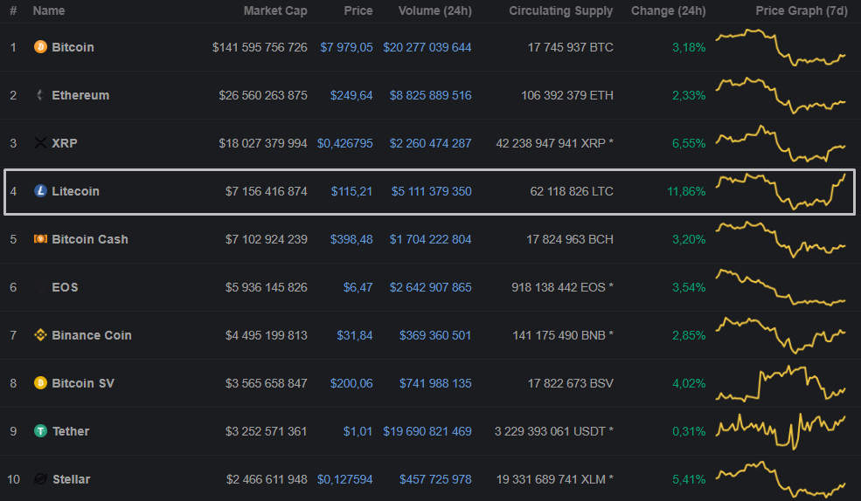The width and height of the screenshot is (861, 501).
Task: Click Ethereum price $249,64
Action: [351, 95]
